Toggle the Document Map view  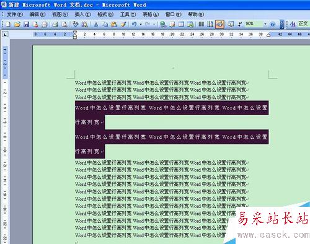click(231, 24)
